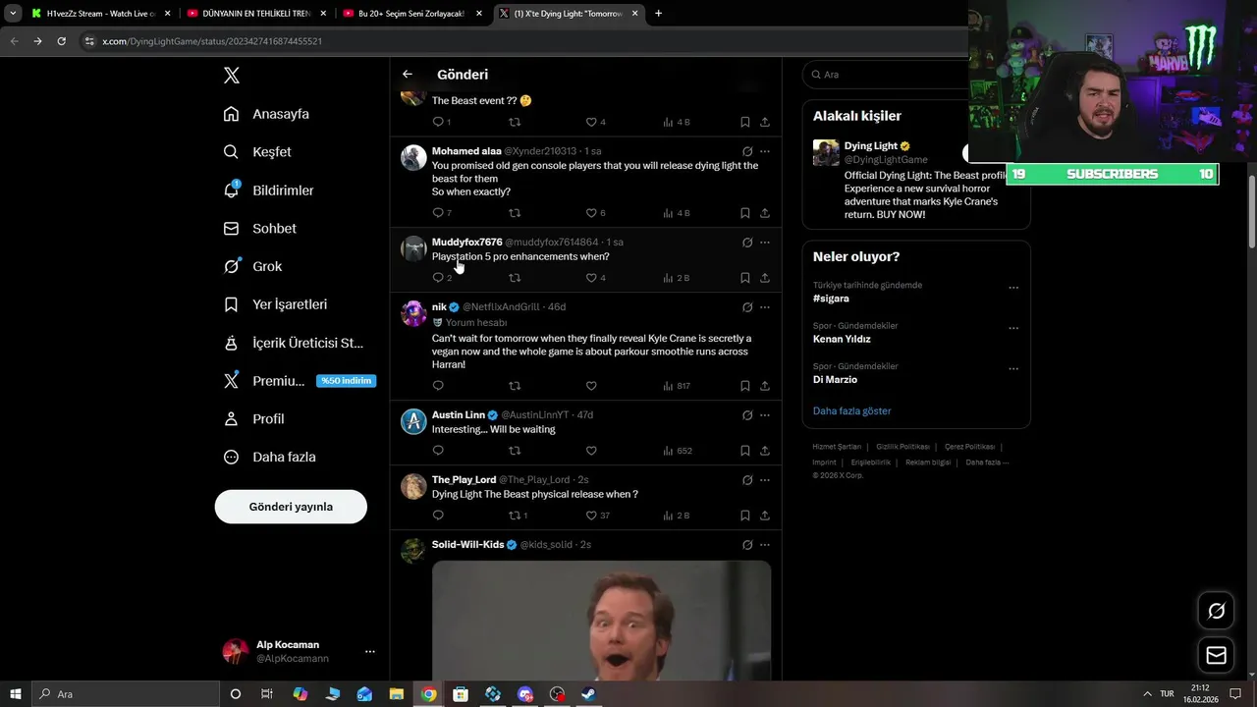
Task: Share nik's post
Action: click(x=765, y=386)
